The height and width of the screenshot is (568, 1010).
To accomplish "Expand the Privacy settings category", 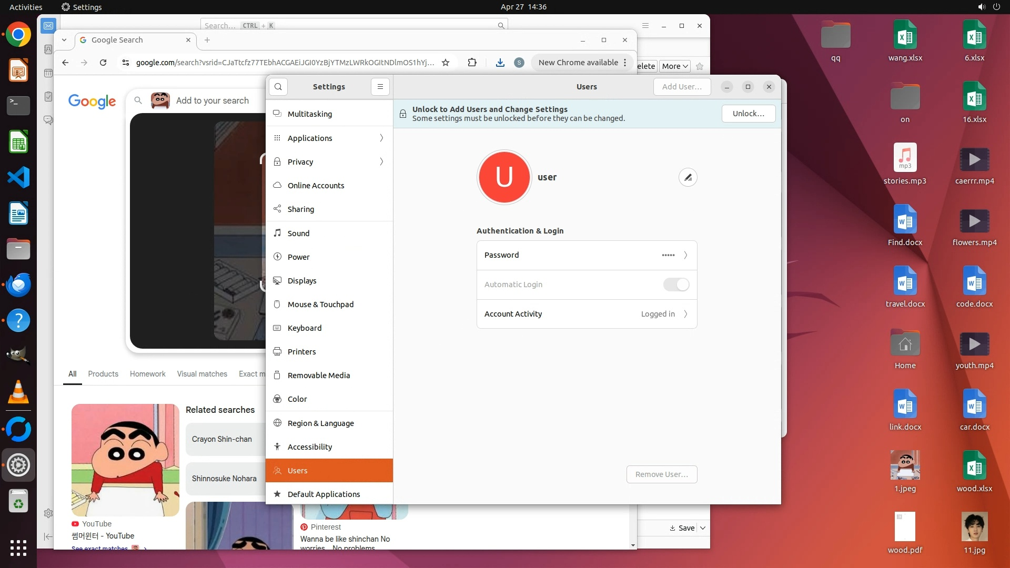I will click(329, 162).
